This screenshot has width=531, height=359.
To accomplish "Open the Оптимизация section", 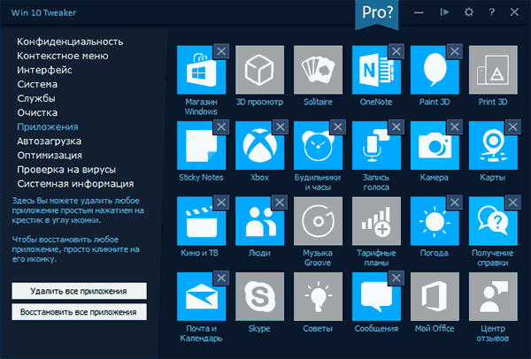I will point(50,156).
